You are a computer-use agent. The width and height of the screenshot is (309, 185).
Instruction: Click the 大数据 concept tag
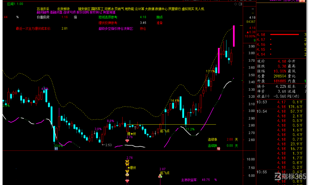pos(150,9)
